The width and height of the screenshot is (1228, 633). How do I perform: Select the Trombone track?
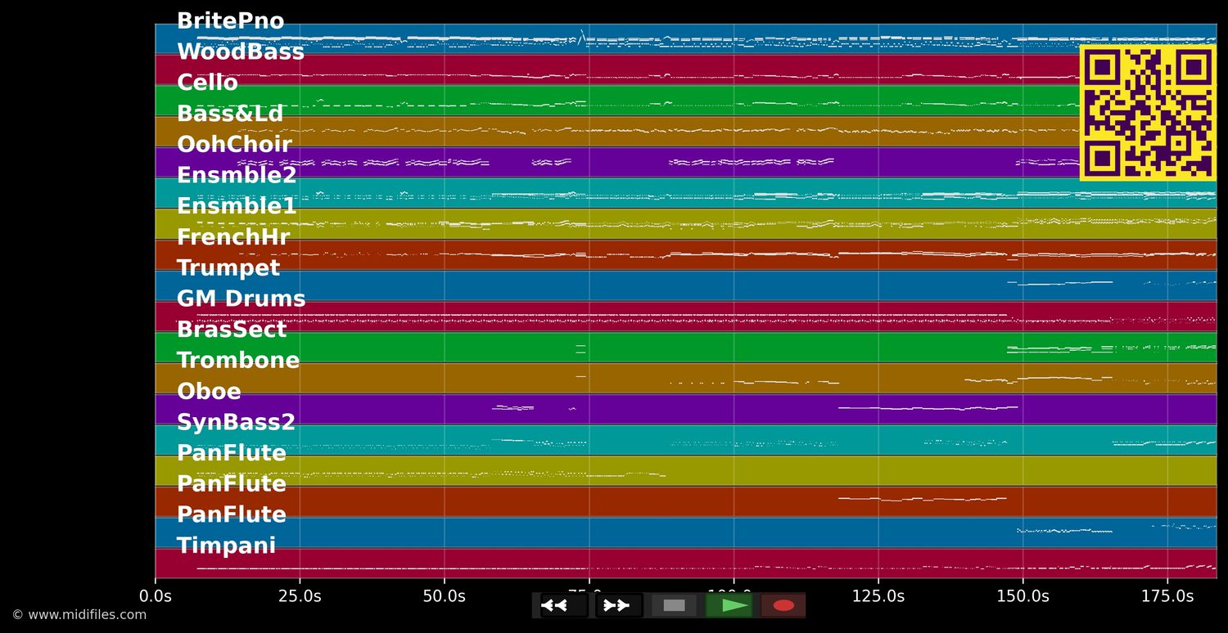click(x=238, y=360)
